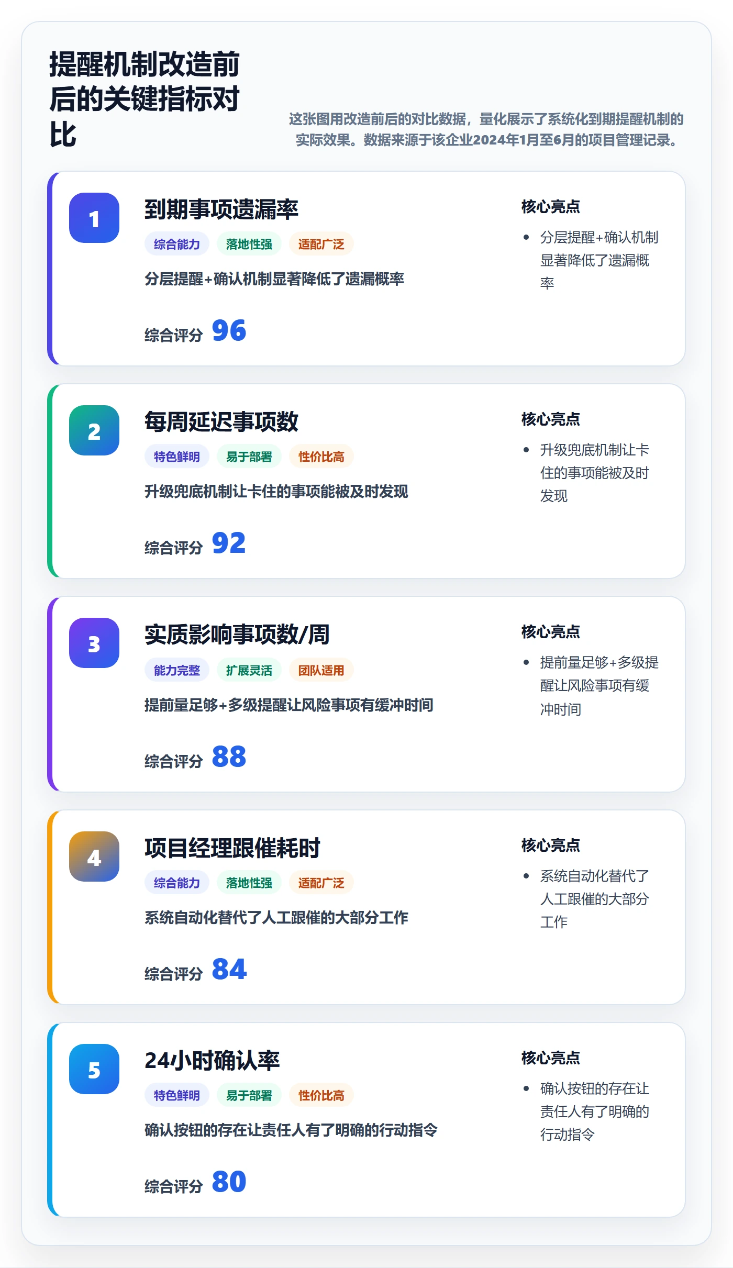
Task: Click the number 5 rank badge
Action: (x=94, y=1069)
